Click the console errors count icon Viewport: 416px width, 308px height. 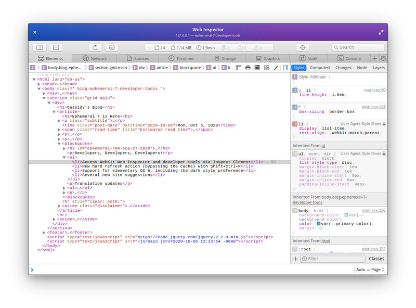tap(242, 48)
